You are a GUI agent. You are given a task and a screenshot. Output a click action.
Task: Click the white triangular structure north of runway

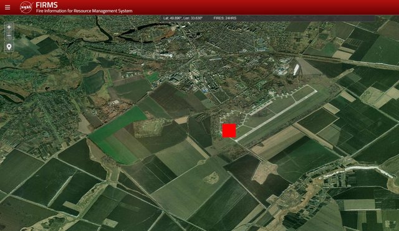click(296, 69)
